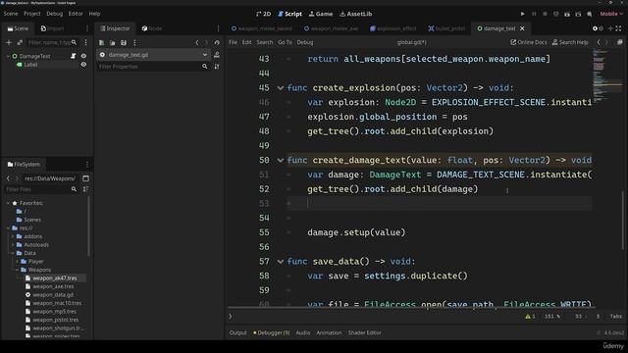Stop the running project

pyautogui.click(x=545, y=14)
